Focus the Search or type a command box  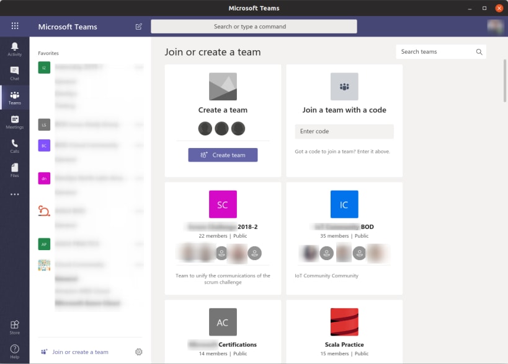(254, 27)
